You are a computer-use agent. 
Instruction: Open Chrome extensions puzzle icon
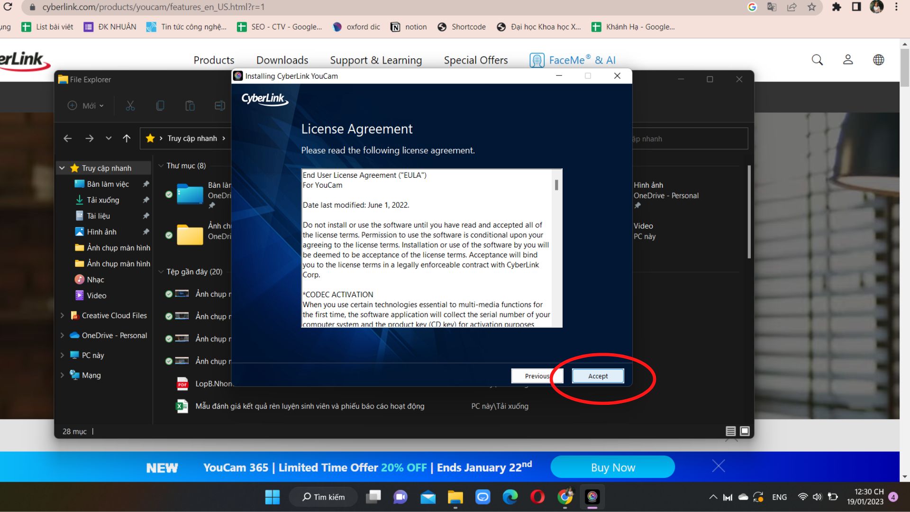(x=837, y=7)
